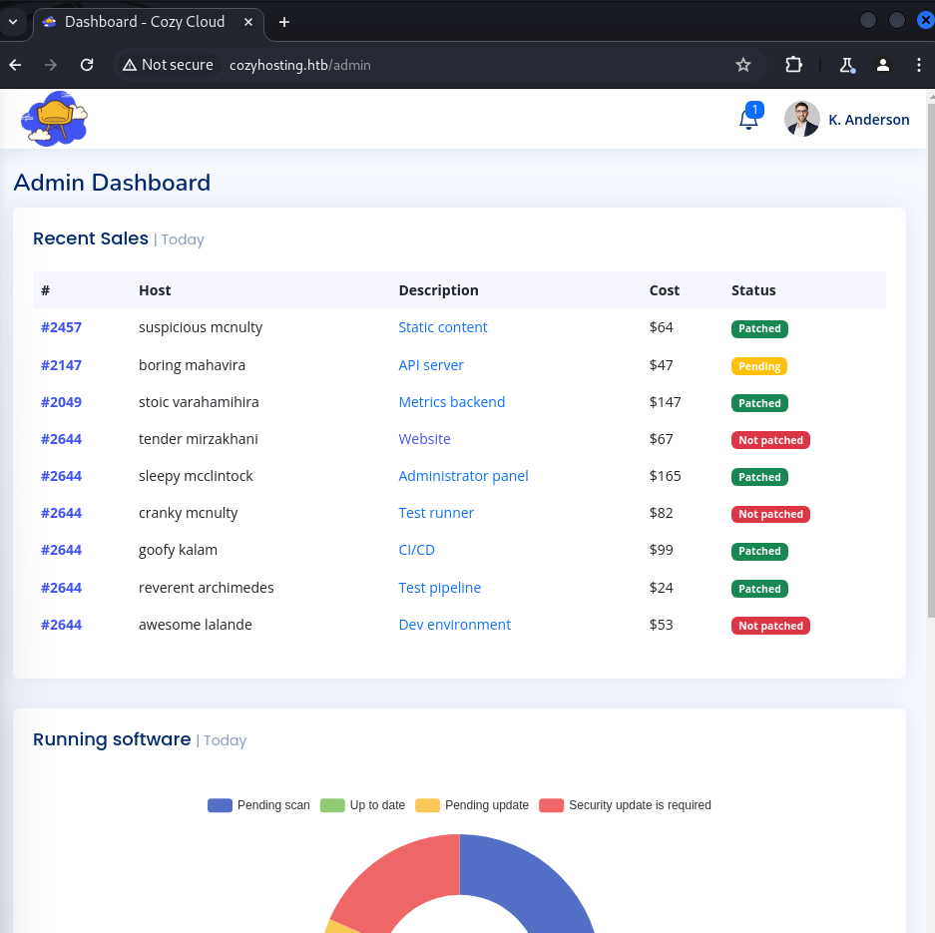
Task: Click Not patched badge for cranky mcnulty
Action: pos(770,514)
